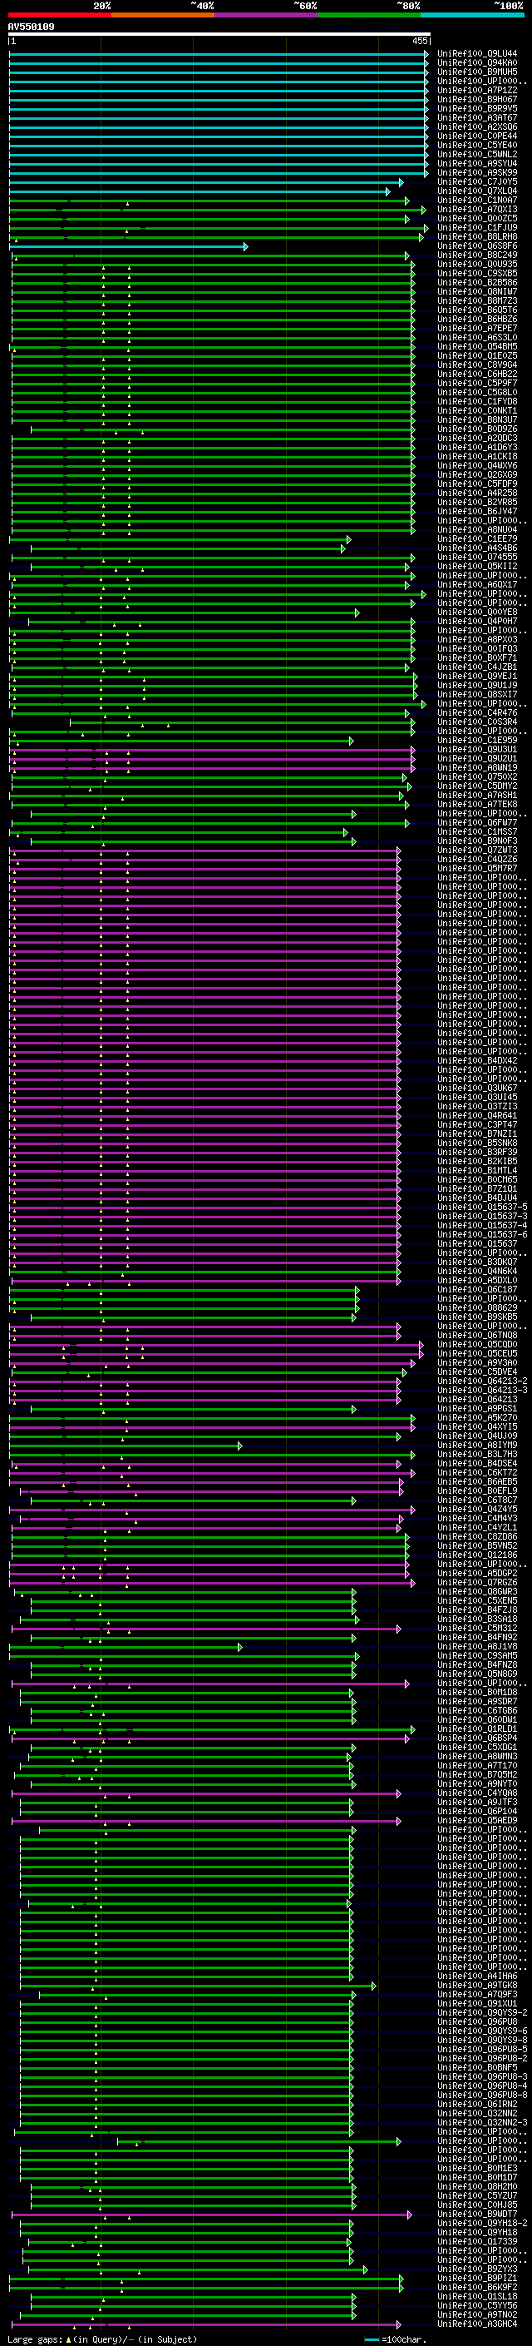Image resolution: width=532 pixels, height=2346 pixels.
Task: Click hit label UniRef100_Q6TNQ8
Action: pyautogui.click(x=477, y=1335)
